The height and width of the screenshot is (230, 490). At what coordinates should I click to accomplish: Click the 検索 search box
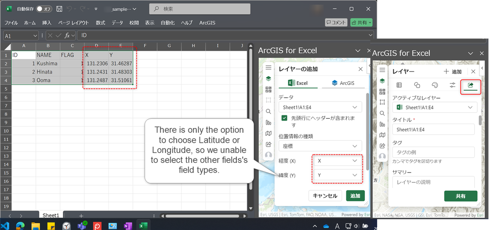point(200,9)
